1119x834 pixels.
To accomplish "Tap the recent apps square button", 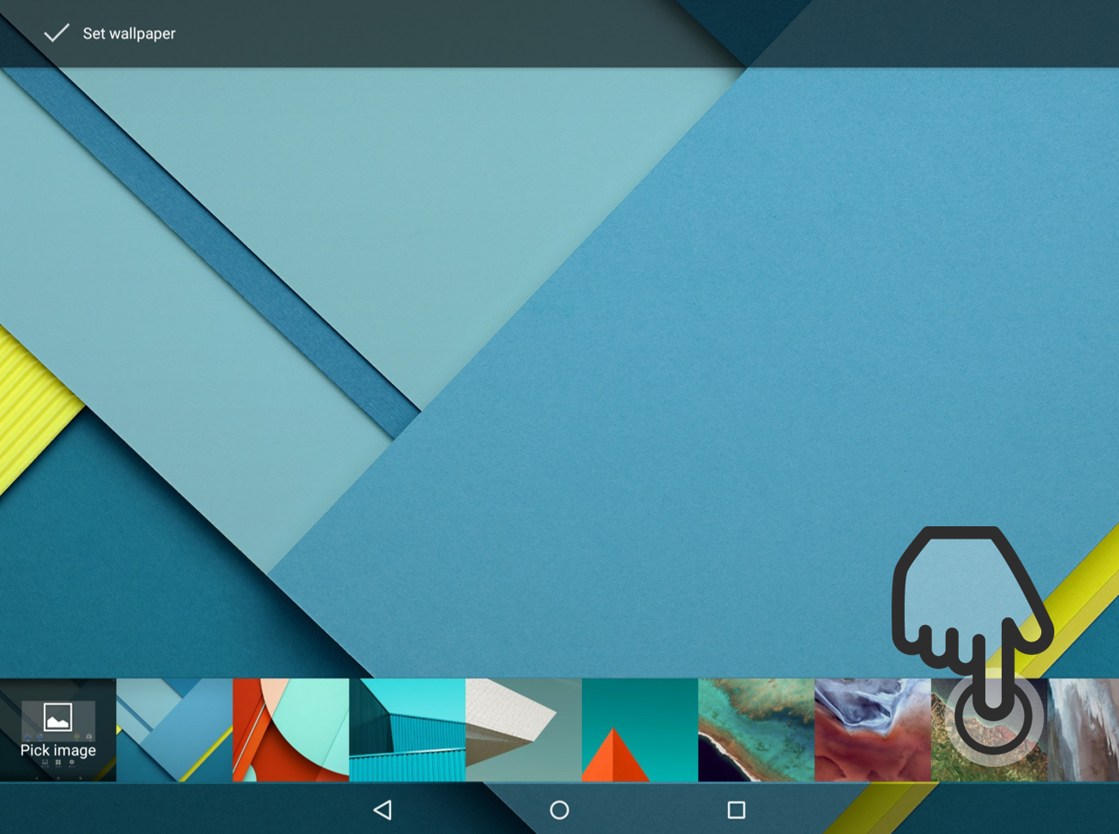I will (x=737, y=810).
